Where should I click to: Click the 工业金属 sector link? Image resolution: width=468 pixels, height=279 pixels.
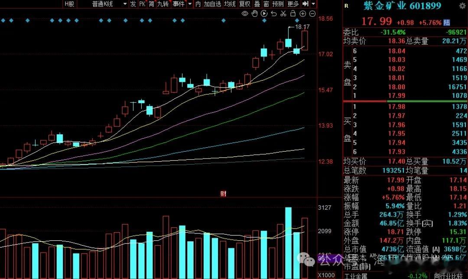[356, 276]
